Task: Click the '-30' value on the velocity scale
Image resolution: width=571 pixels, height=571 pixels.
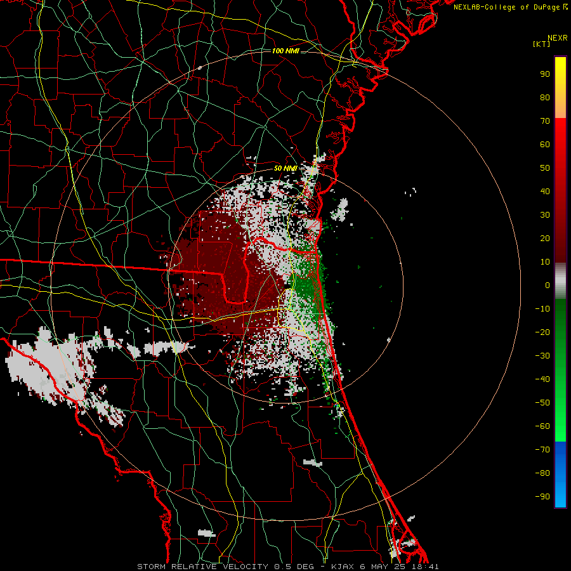Action: tap(542, 356)
